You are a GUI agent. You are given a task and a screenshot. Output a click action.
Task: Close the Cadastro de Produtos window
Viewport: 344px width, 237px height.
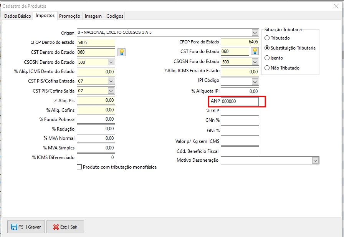(336, 6)
